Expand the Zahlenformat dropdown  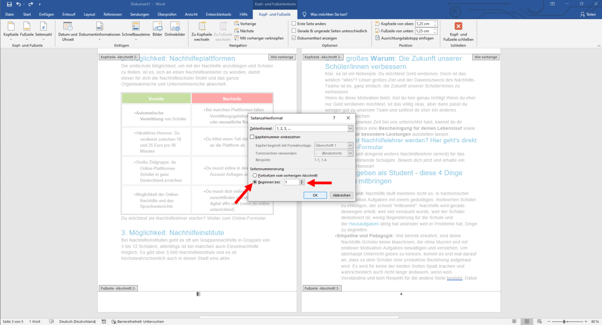[350, 128]
